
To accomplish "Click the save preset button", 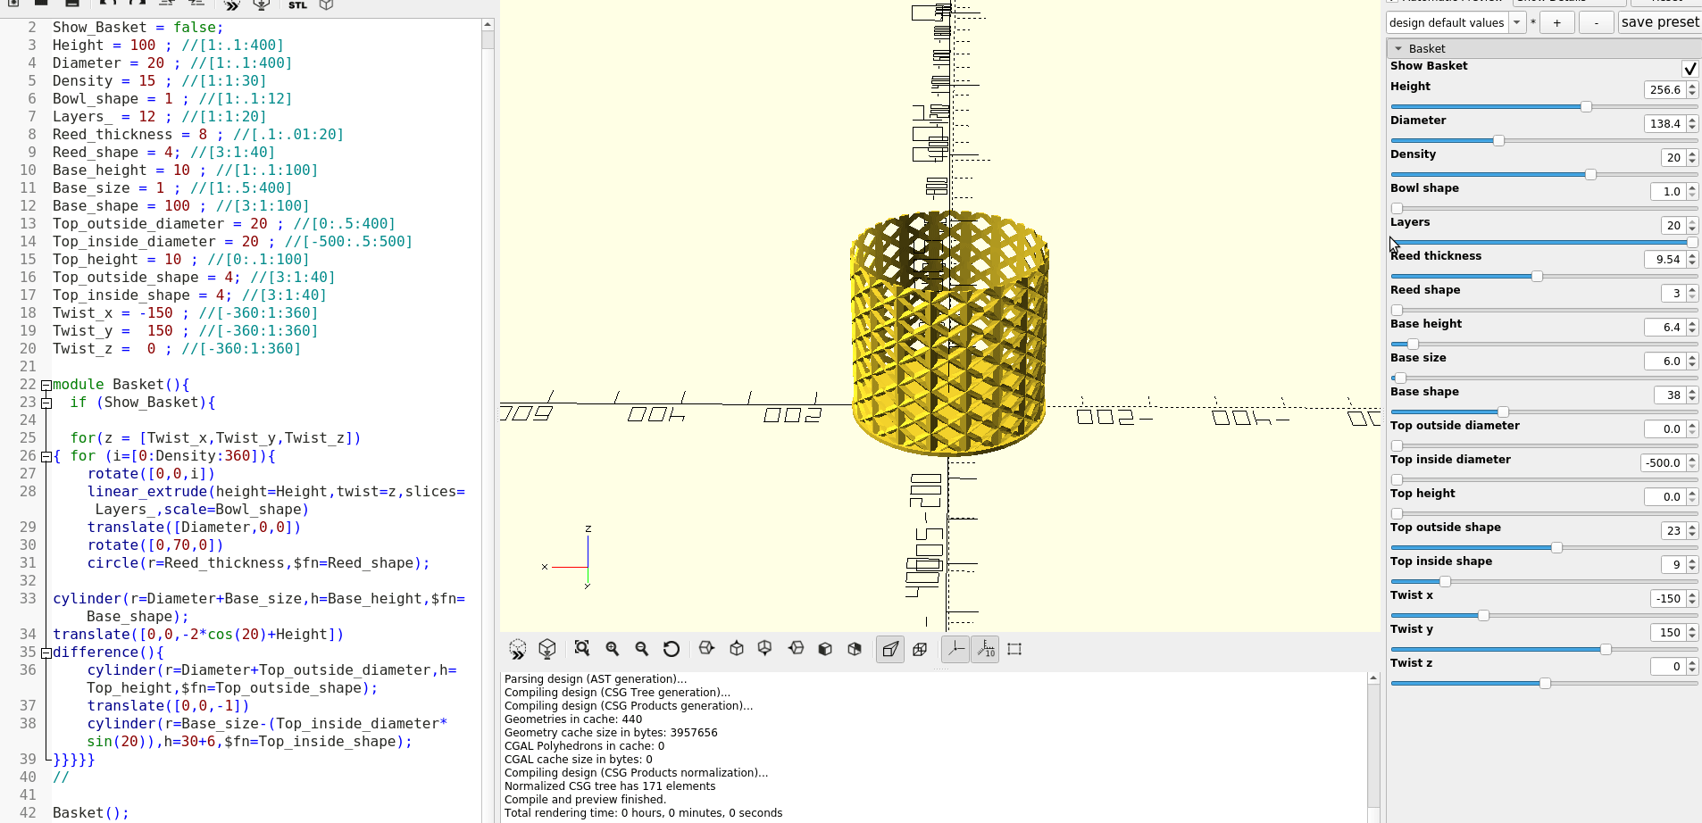I will [x=1659, y=22].
